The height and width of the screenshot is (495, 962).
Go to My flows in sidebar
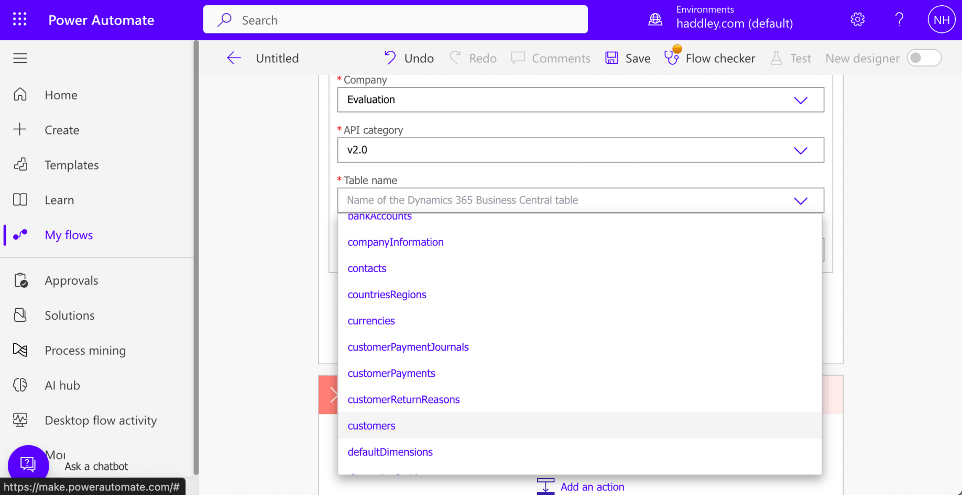(69, 235)
